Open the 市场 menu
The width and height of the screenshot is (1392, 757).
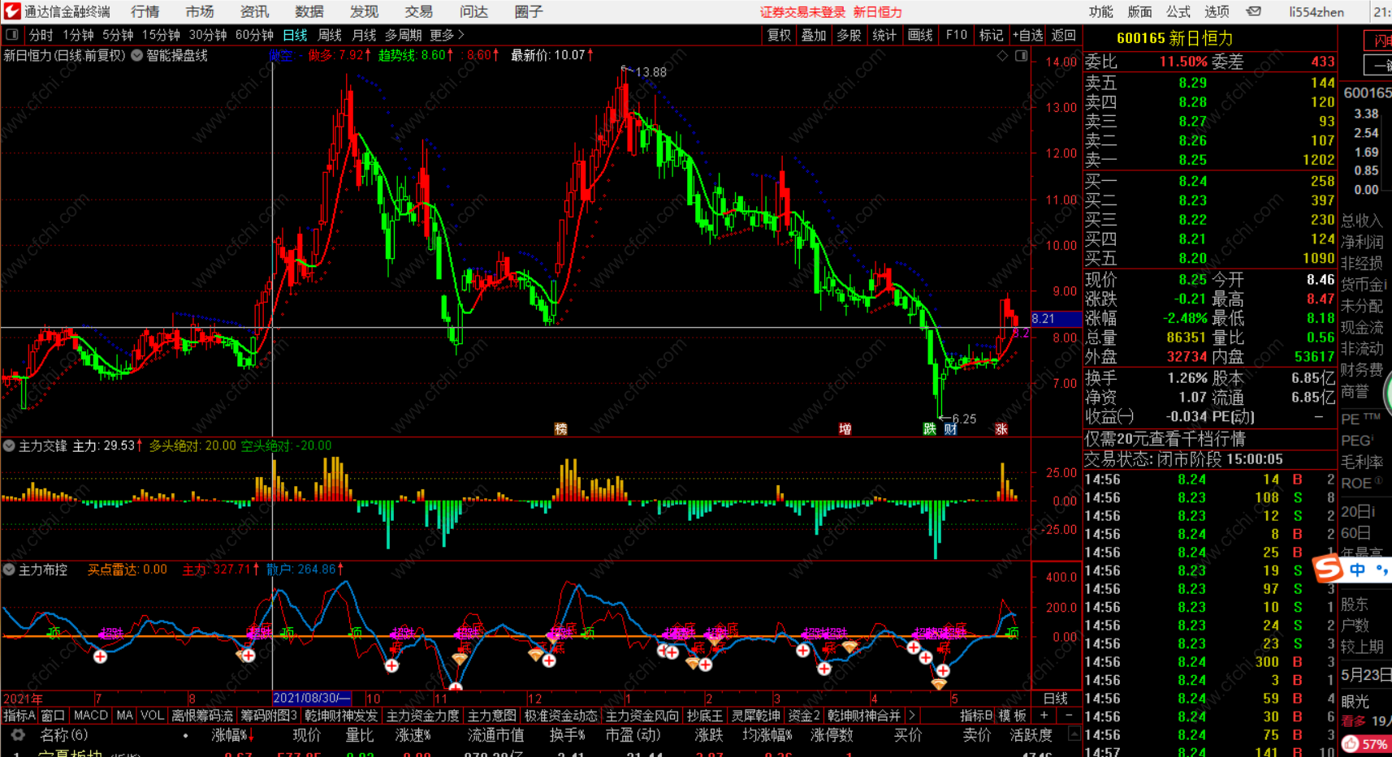(200, 11)
